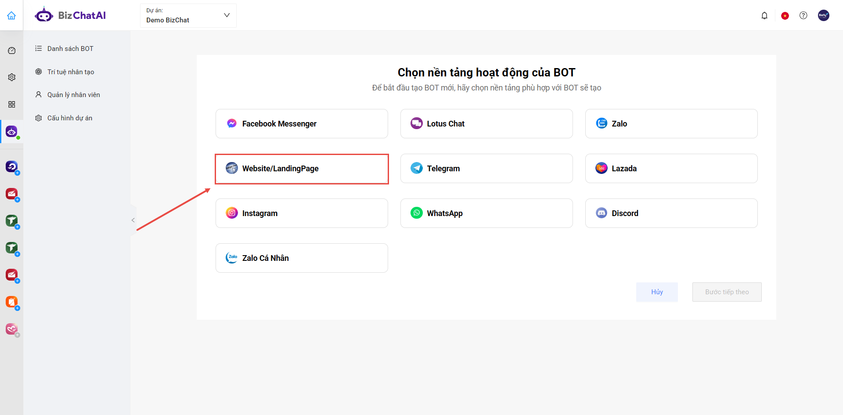Open Danh sách BOT menu
Screen dimensions: 843x415
(65, 49)
